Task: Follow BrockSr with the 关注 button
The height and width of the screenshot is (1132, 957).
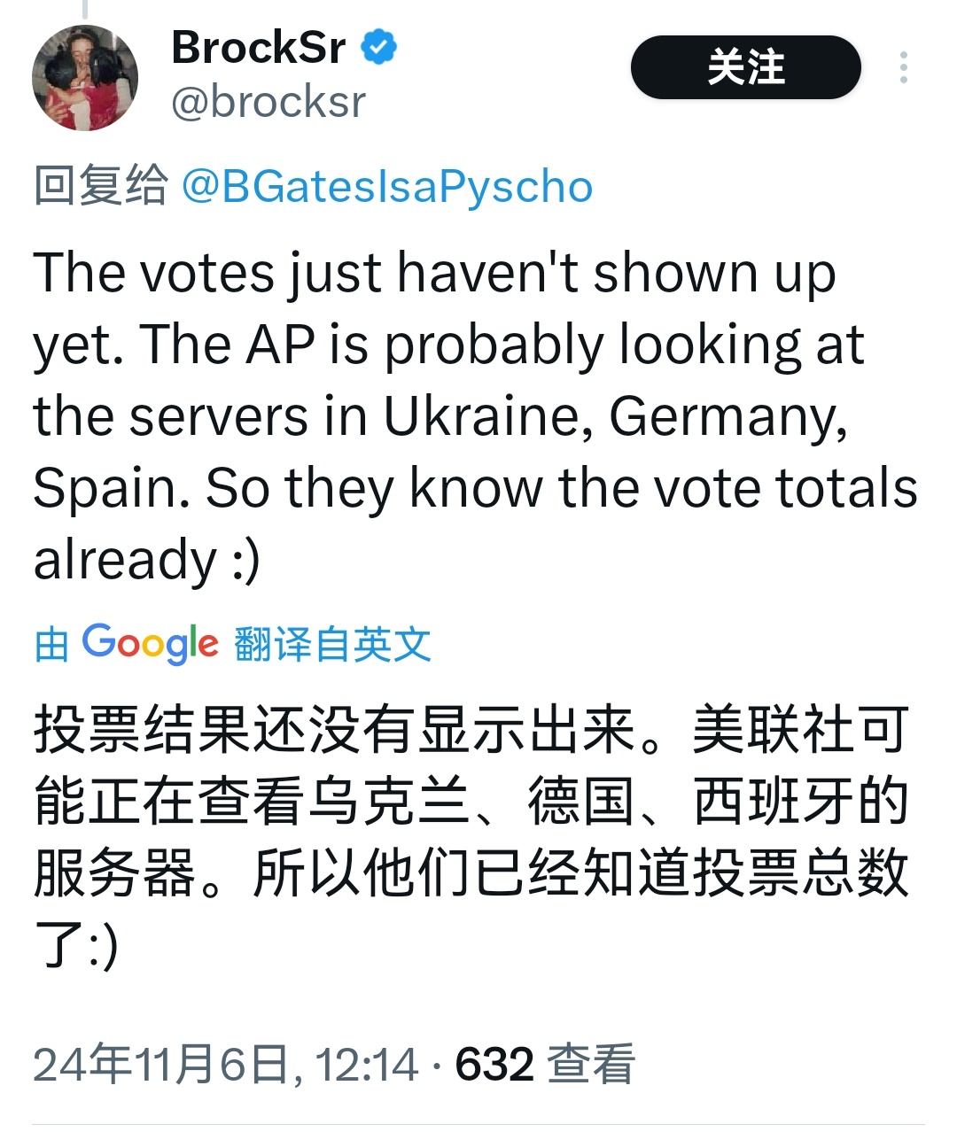Action: pyautogui.click(x=745, y=67)
